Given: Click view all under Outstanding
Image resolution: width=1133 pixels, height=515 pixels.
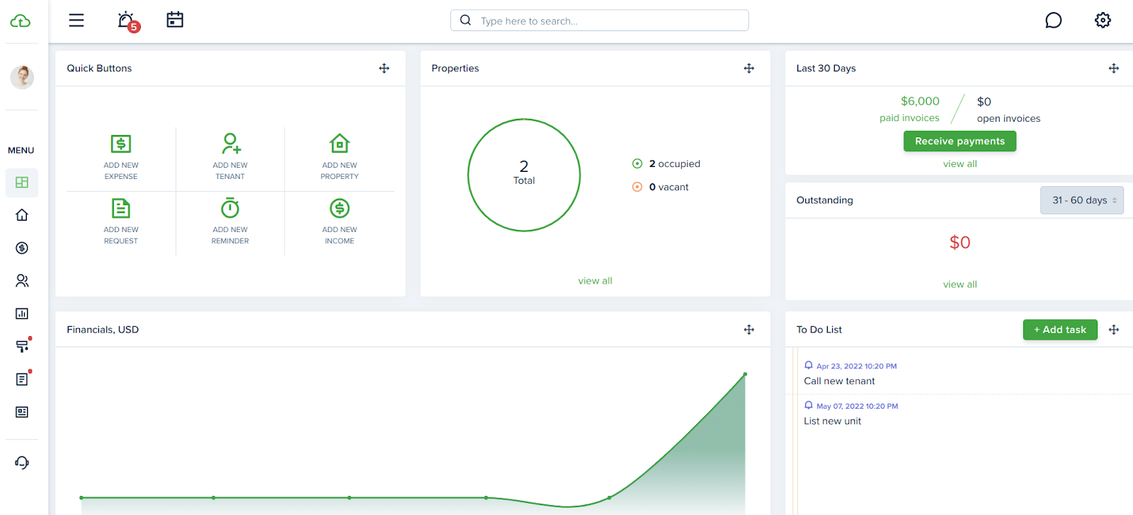Looking at the screenshot, I should (x=960, y=284).
